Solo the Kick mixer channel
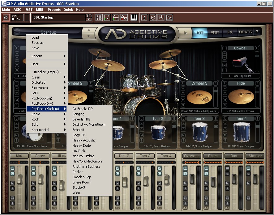 click(12, 188)
